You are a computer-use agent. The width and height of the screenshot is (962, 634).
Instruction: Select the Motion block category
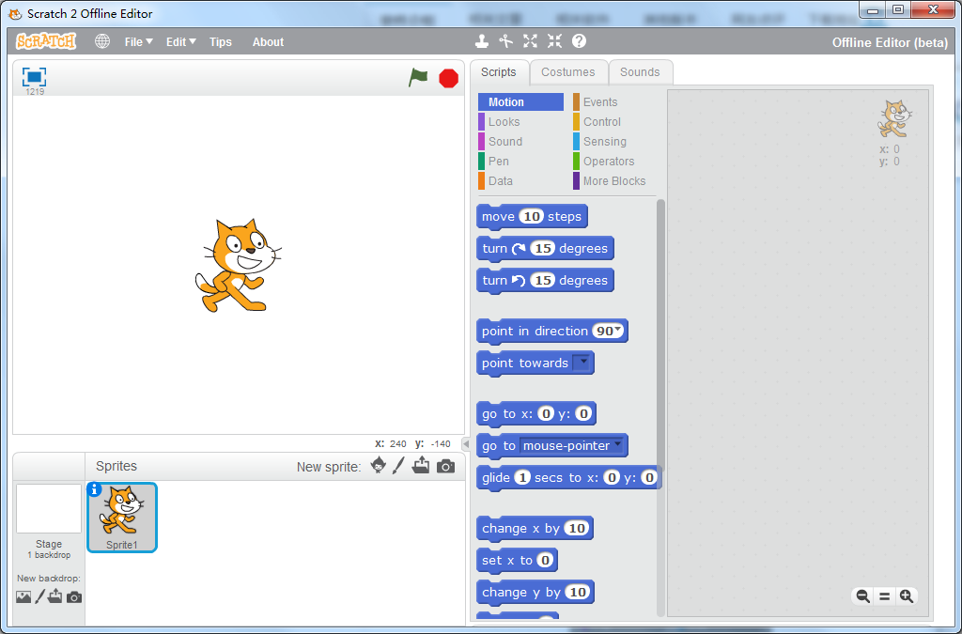click(520, 101)
